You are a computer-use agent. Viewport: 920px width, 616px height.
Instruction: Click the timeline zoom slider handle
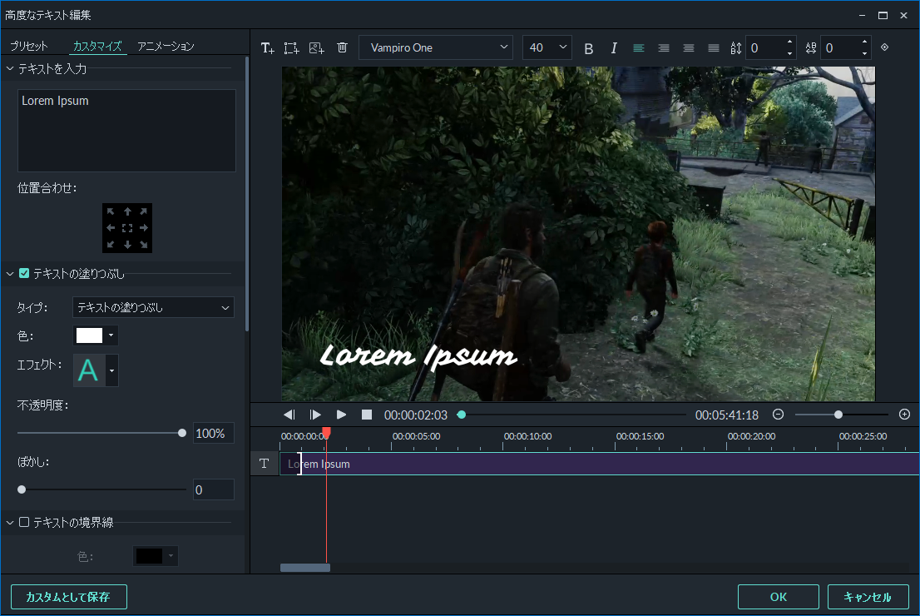tap(838, 415)
